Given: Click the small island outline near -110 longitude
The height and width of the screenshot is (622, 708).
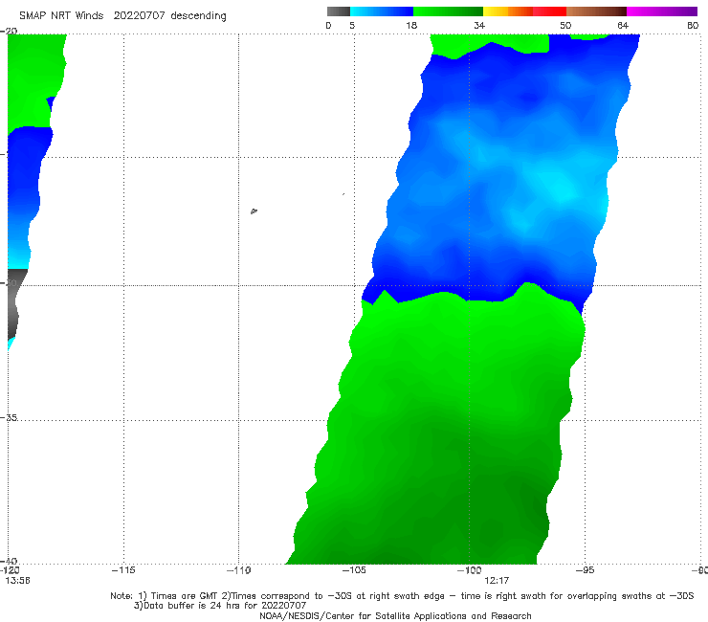Looking at the screenshot, I should (x=254, y=211).
